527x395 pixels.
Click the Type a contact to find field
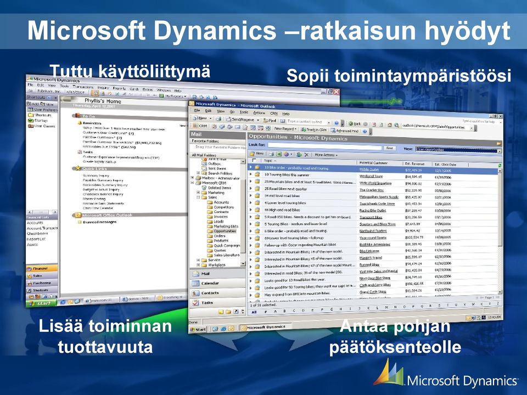coord(308,122)
